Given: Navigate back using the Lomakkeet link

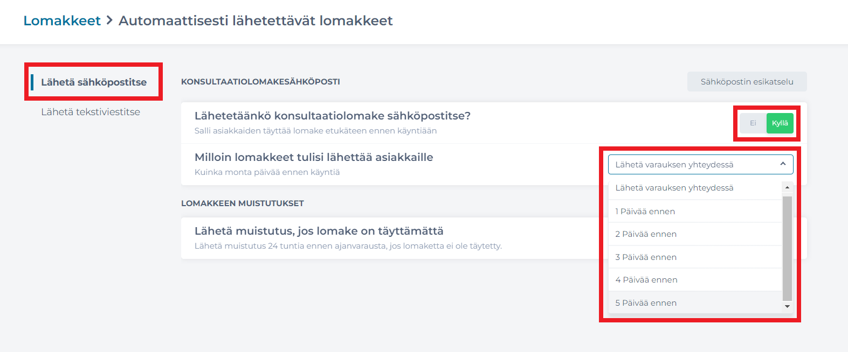Looking at the screenshot, I should (62, 20).
